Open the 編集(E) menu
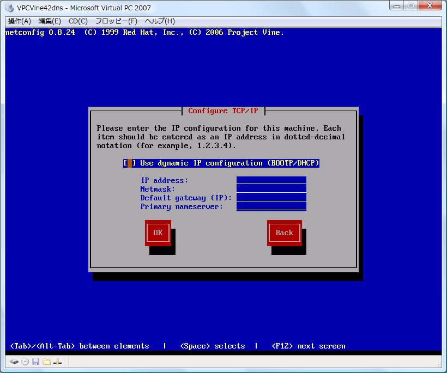Viewport: 447px width, 373px height. point(50,21)
